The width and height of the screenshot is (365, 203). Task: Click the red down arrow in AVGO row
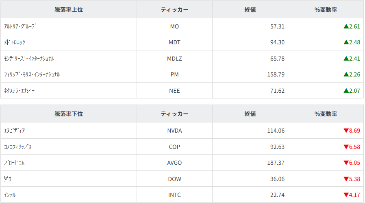[346, 163]
